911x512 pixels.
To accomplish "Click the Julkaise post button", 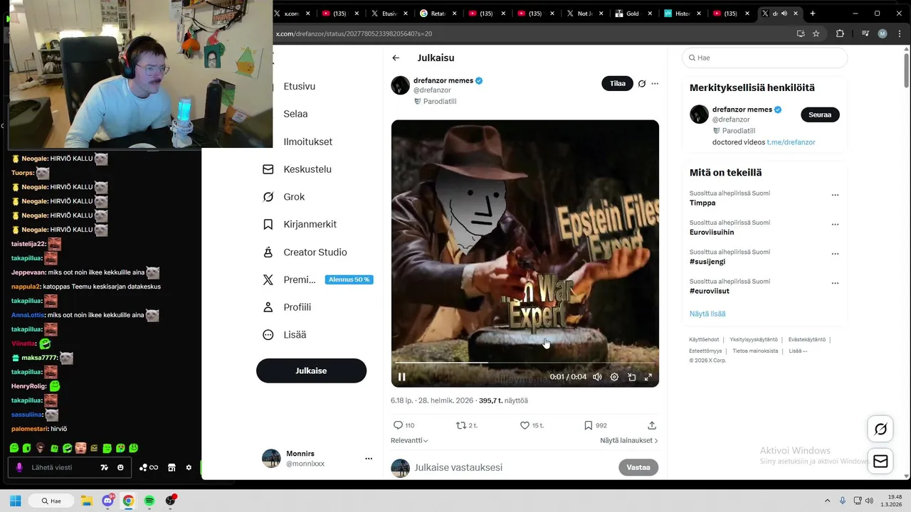I will point(311,370).
